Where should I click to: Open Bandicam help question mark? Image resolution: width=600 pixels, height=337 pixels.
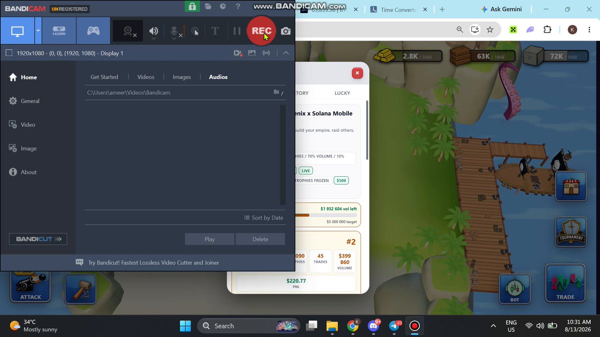pyautogui.click(x=238, y=6)
